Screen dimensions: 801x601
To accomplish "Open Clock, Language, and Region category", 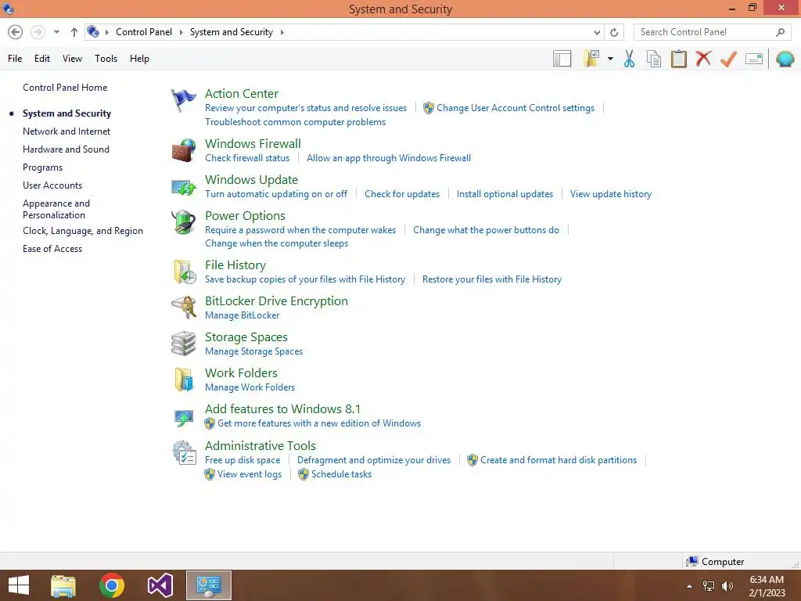I will (83, 231).
